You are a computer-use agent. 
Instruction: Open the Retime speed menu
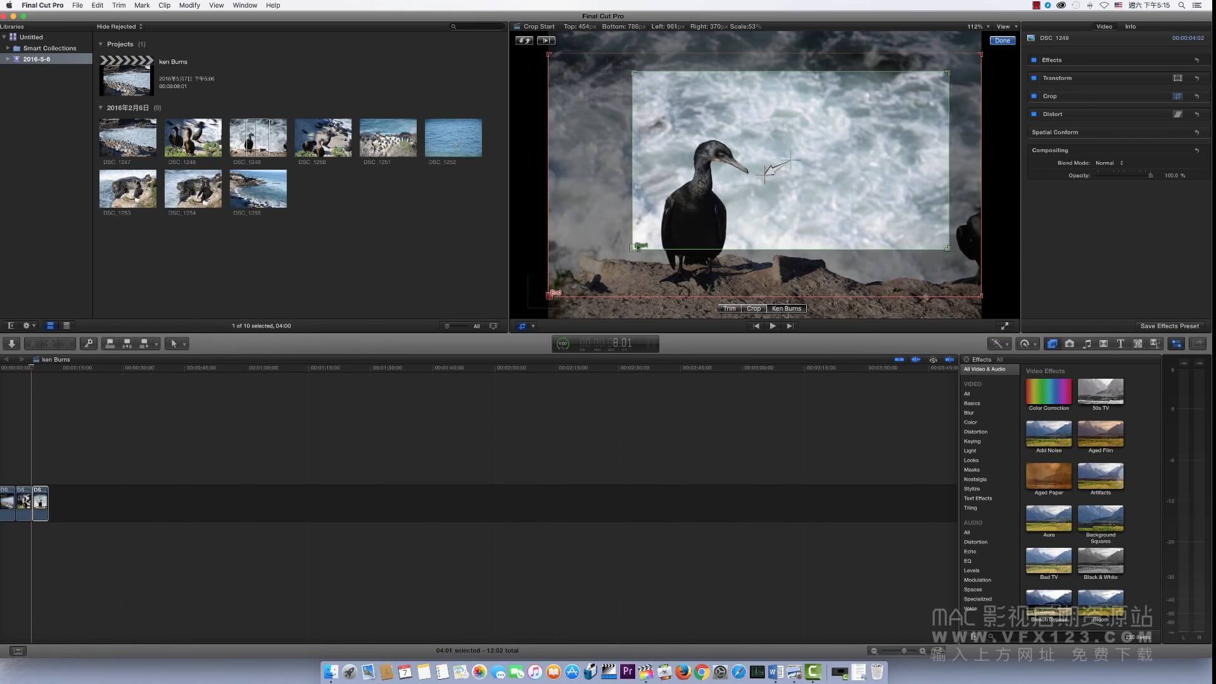point(1027,343)
